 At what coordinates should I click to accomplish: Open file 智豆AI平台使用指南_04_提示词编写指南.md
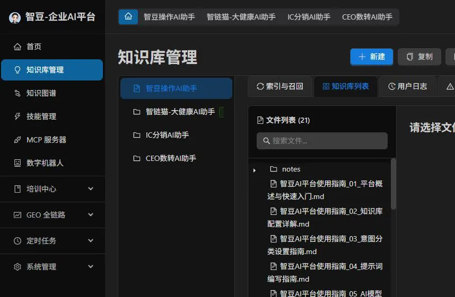tap(325, 273)
